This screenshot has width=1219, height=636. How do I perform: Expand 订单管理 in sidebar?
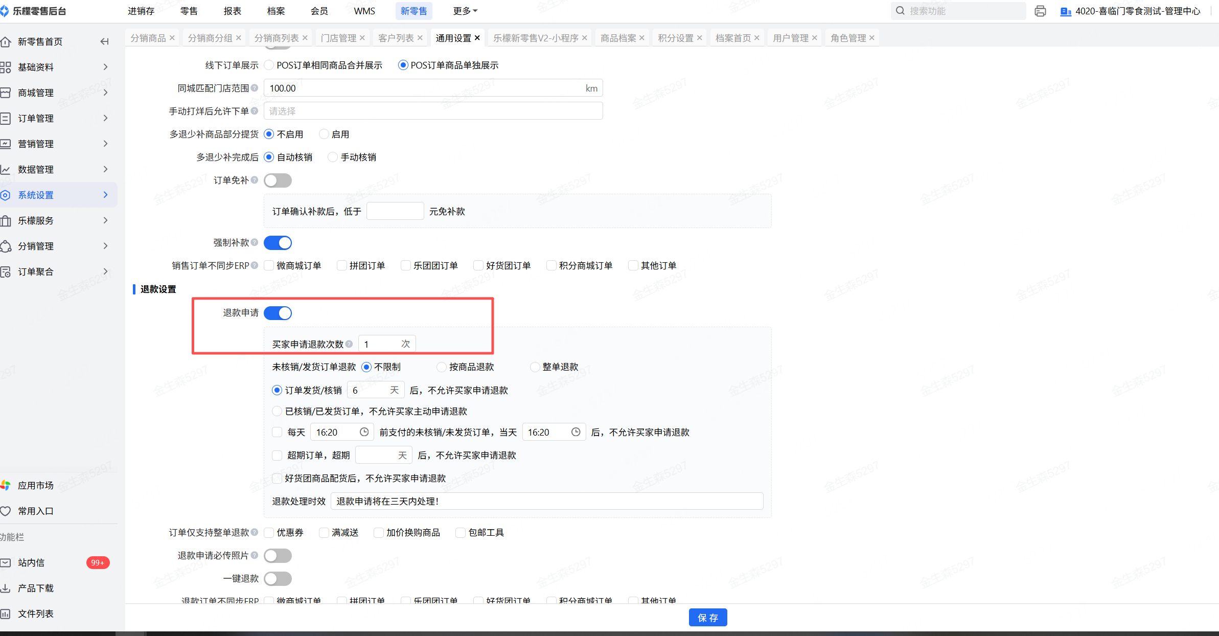click(x=36, y=118)
